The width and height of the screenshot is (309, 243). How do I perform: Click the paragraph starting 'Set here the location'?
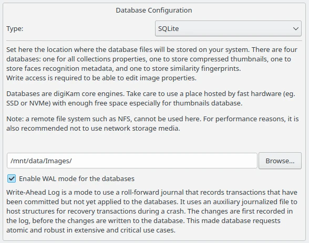click(152, 59)
